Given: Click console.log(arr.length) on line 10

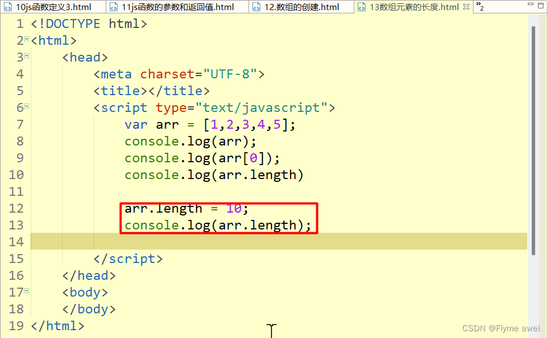Looking at the screenshot, I should tap(214, 175).
